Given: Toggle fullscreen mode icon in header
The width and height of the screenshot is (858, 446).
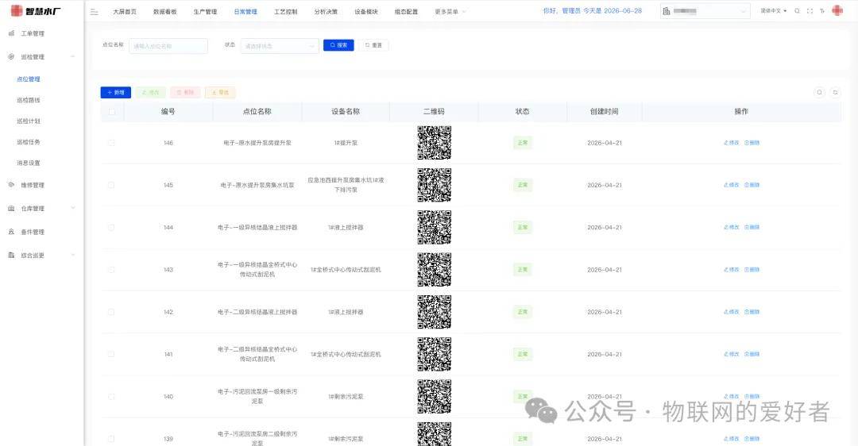Looking at the screenshot, I should pyautogui.click(x=810, y=11).
